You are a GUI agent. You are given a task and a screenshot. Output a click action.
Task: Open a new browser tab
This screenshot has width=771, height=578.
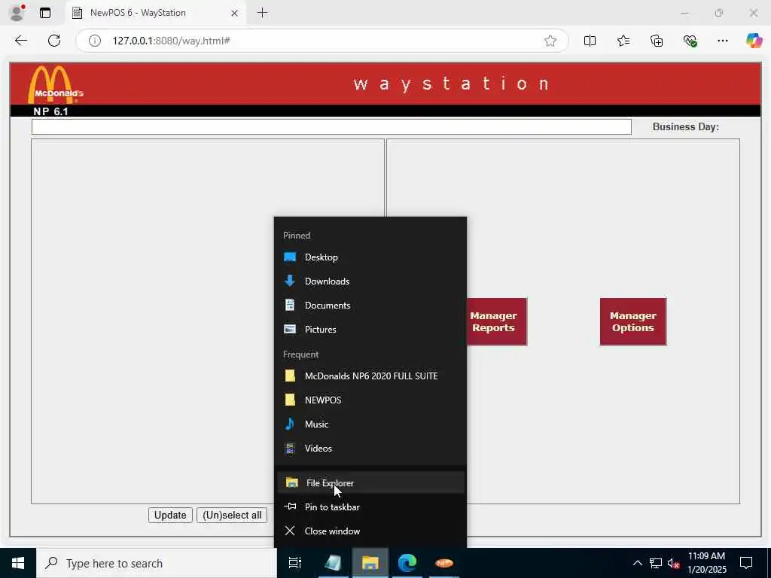pyautogui.click(x=263, y=13)
